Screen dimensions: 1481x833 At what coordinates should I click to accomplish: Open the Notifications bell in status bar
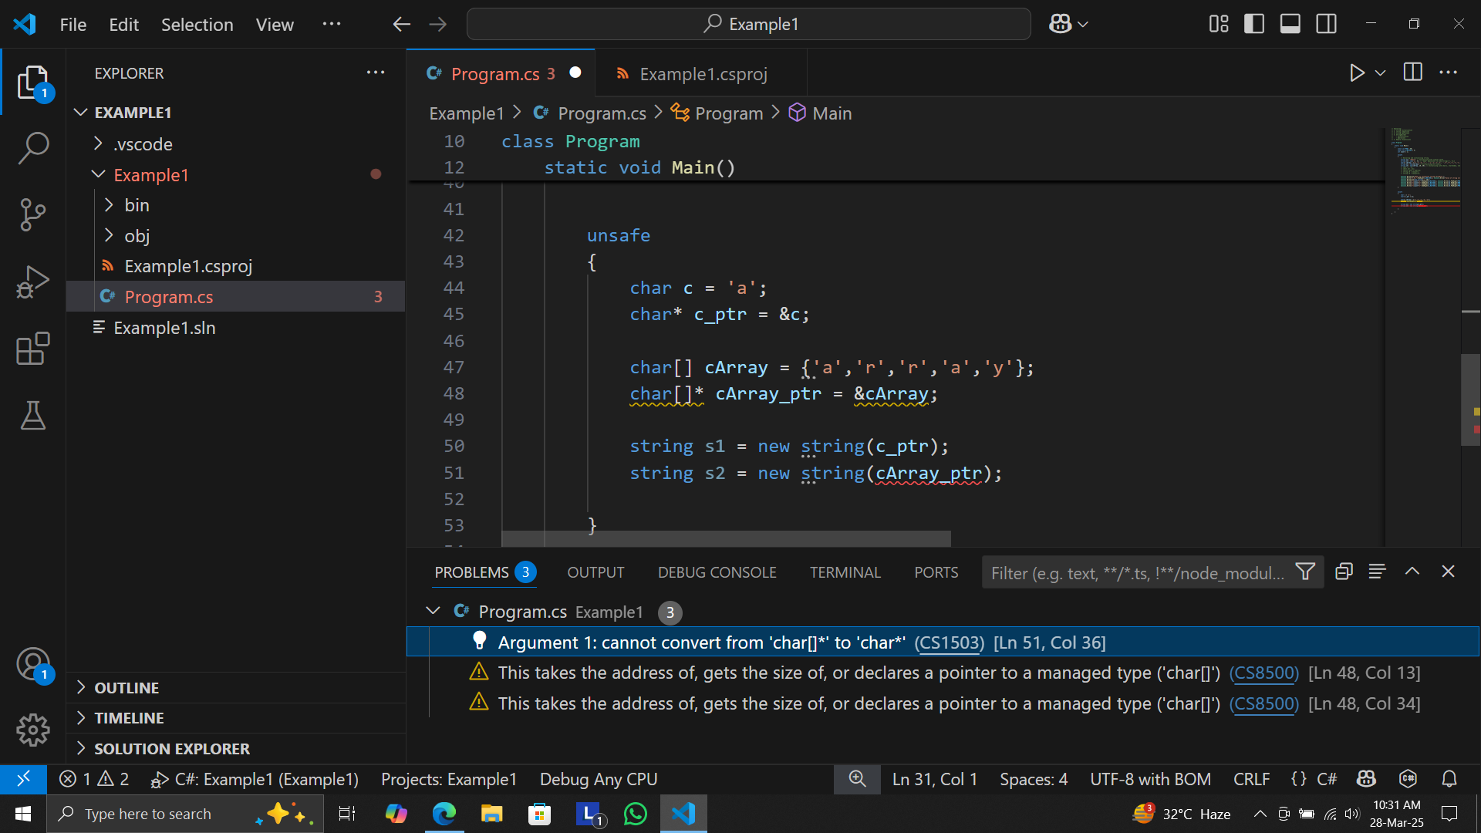pos(1449,779)
